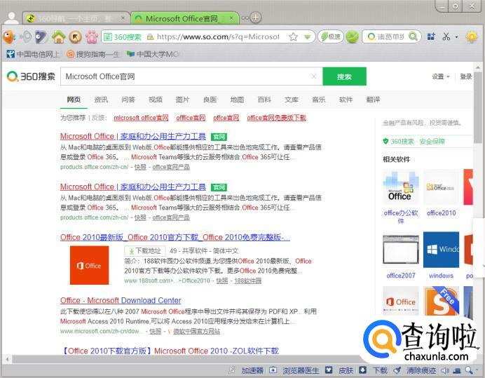
Task: Open 浏览器医生 from status bar
Action: click(x=301, y=370)
